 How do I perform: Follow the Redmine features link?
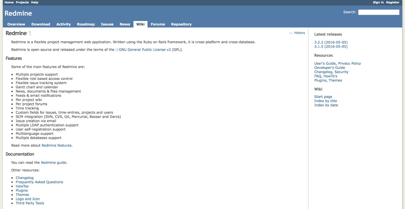[x=56, y=145]
